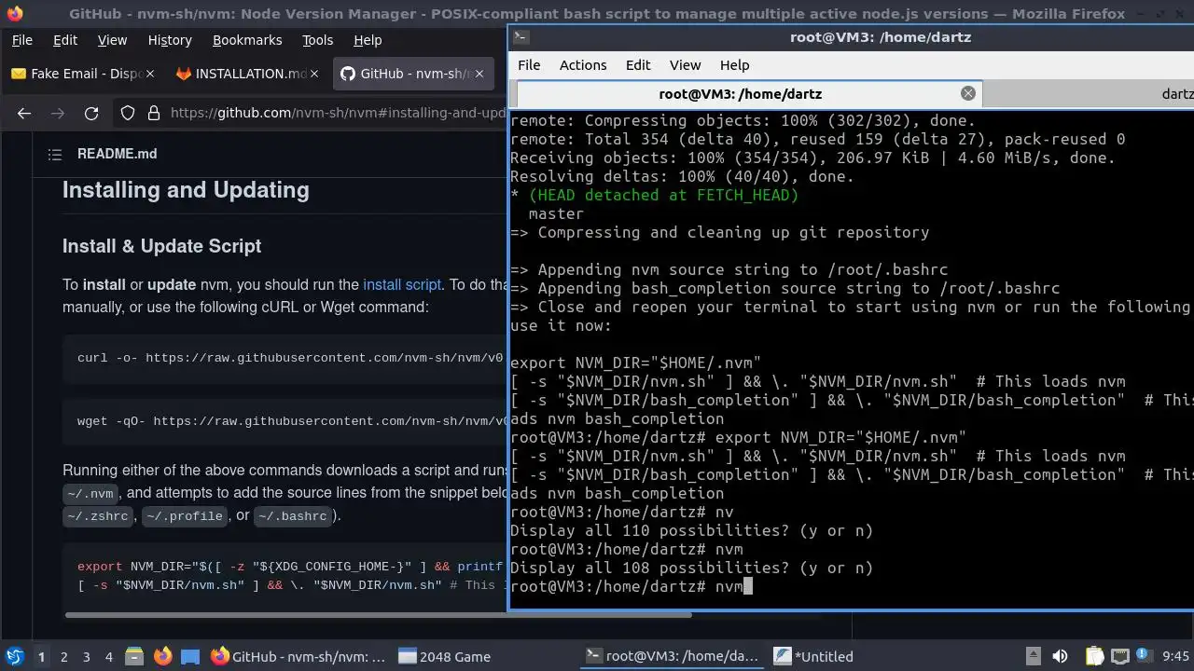1194x671 pixels.
Task: Close the root@VM3 terminal tab
Action: coord(968,93)
